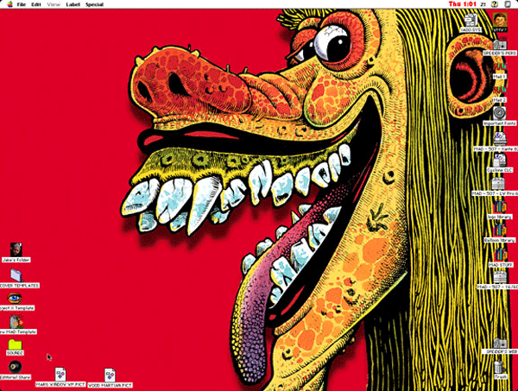Open the Help menu question mark icon

(x=495, y=4)
